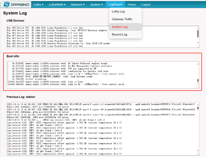Click the Previous Log textarea resize handle
This screenshot has width=206, height=157.
pyautogui.click(x=198, y=154)
